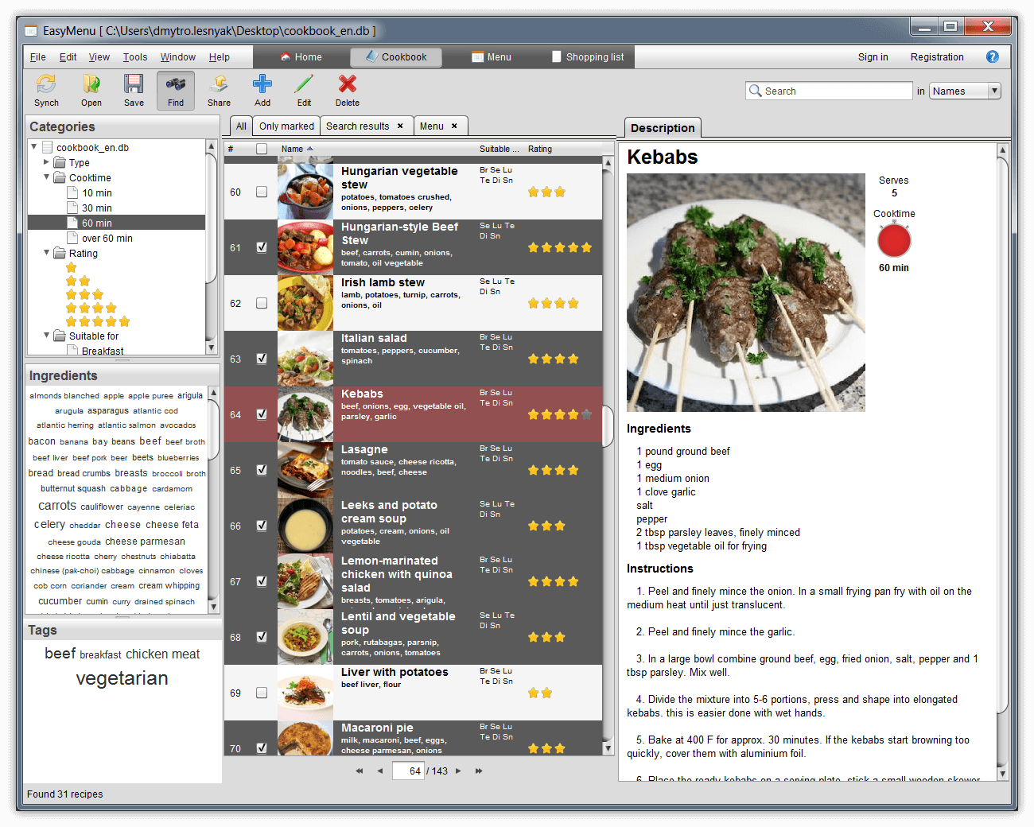Click the vegetarian tag
The width and height of the screenshot is (1034, 827).
[x=122, y=678]
